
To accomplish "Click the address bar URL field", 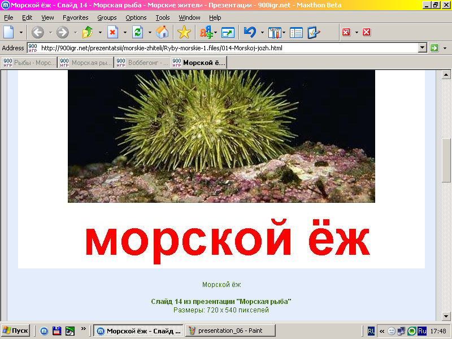I will pyautogui.click(x=226, y=48).
